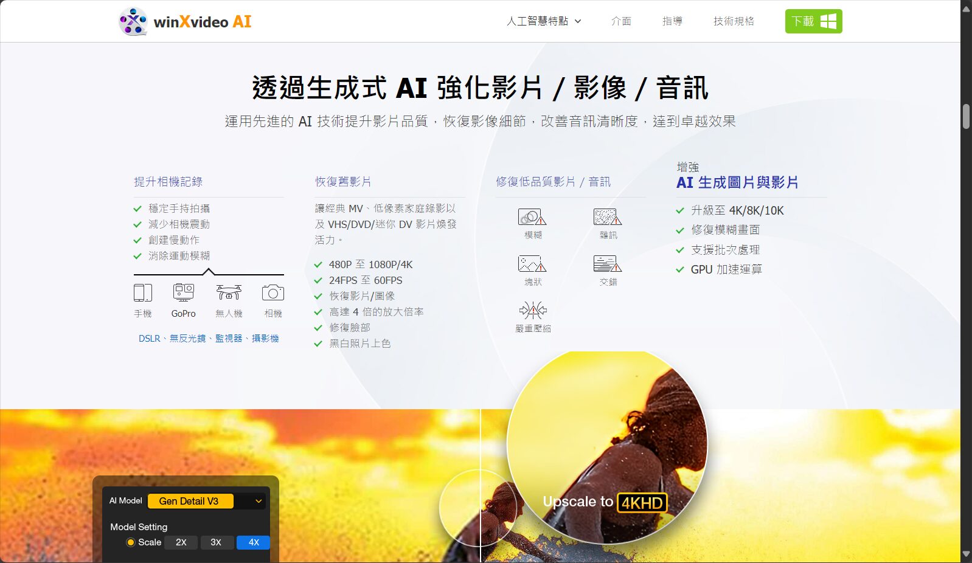Click the 修復模糊畫面 item
This screenshot has height=563, width=972.
pyautogui.click(x=718, y=230)
